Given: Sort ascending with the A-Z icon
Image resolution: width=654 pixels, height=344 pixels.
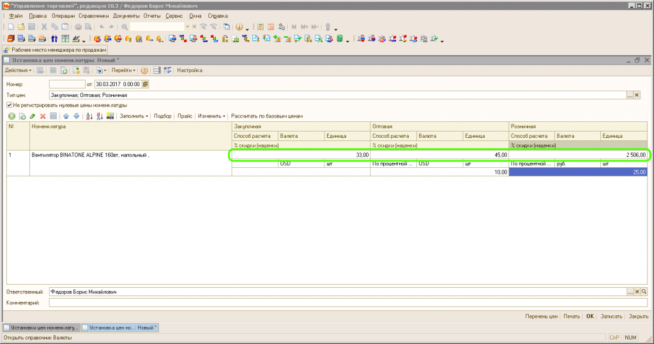Looking at the screenshot, I should [89, 116].
